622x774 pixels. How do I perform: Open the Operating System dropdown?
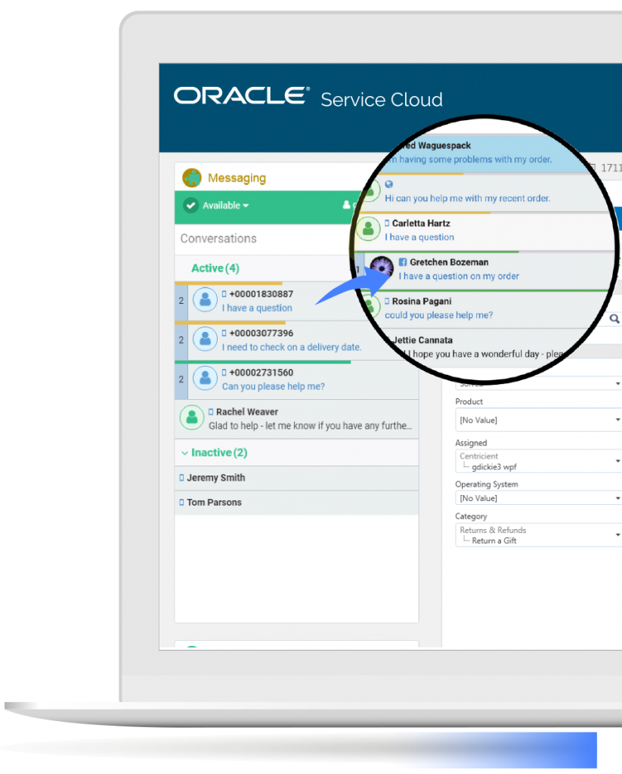(x=538, y=498)
